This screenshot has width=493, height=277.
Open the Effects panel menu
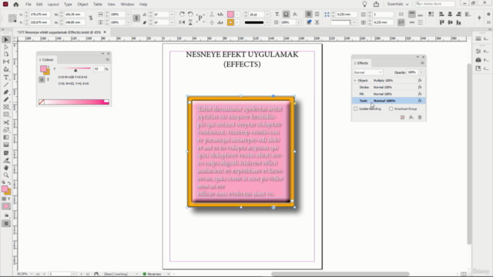[x=422, y=63]
